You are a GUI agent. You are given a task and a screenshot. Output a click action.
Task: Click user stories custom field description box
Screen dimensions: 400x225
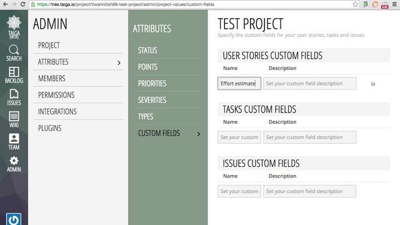[310, 83]
